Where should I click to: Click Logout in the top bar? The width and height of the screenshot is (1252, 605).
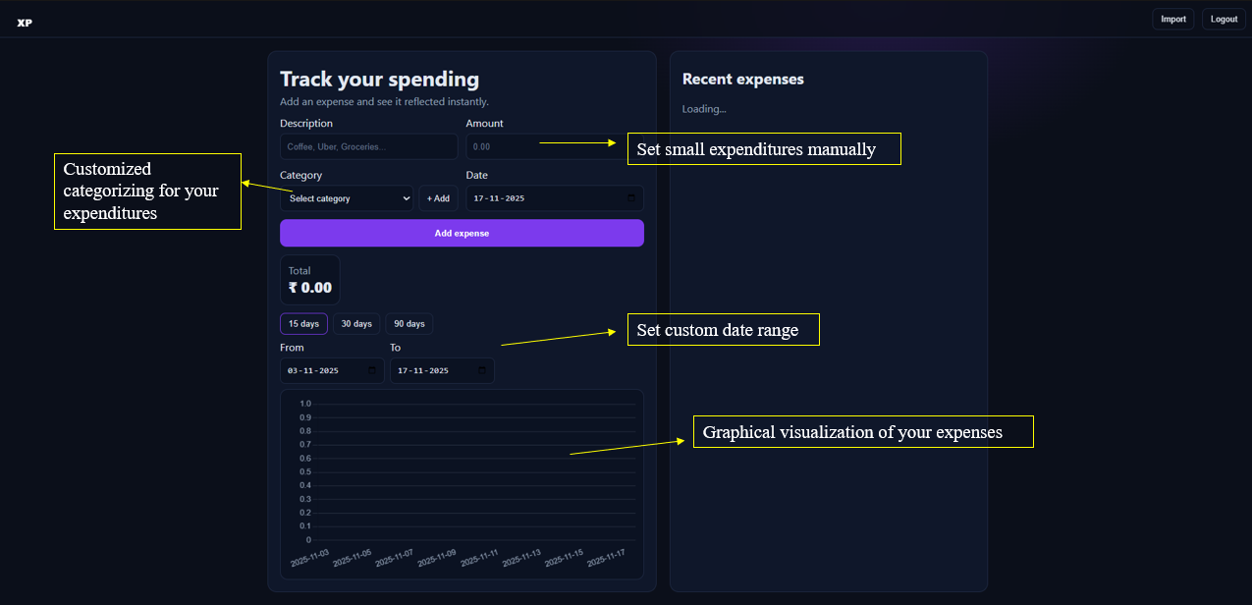(1224, 20)
